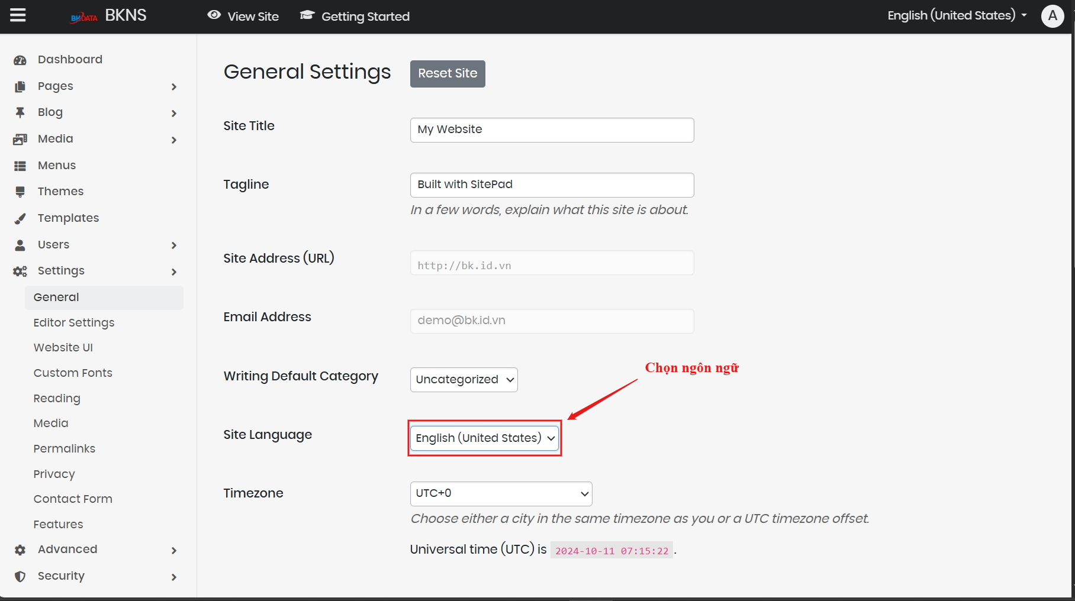Click the View Site eye icon
The height and width of the screenshot is (601, 1075).
coord(214,15)
